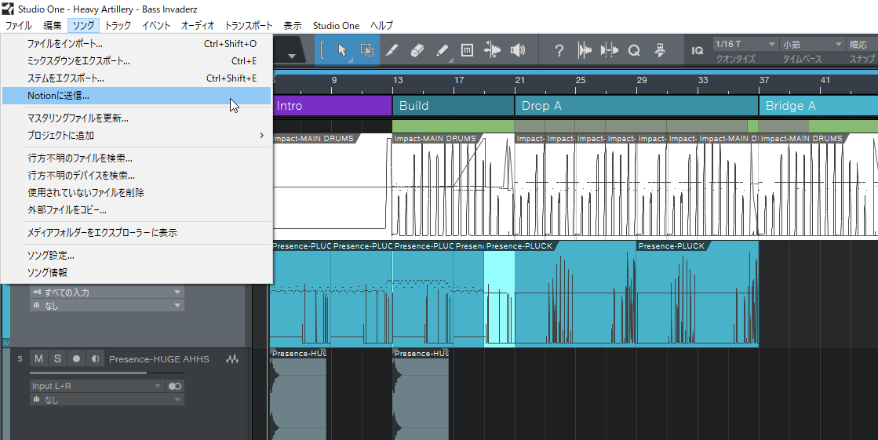Click the bracket icon in the toolbar

tap(322, 50)
